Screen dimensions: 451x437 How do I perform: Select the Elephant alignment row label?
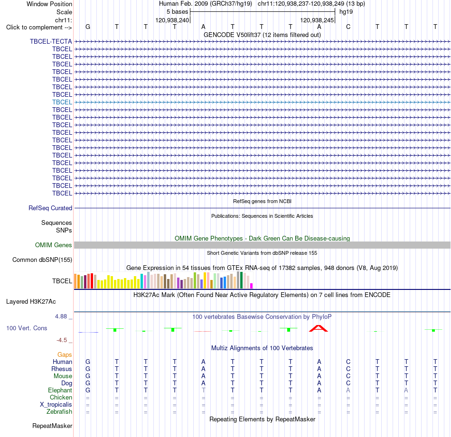point(60,390)
